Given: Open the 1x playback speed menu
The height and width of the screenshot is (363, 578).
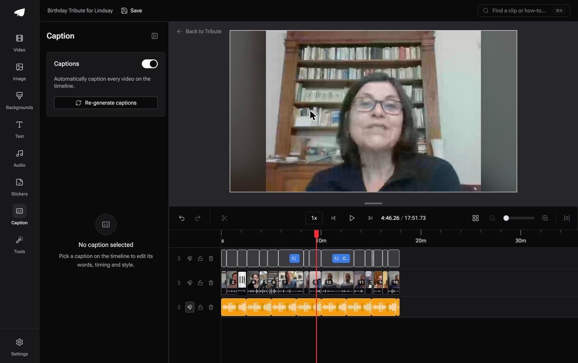Looking at the screenshot, I should (x=314, y=218).
